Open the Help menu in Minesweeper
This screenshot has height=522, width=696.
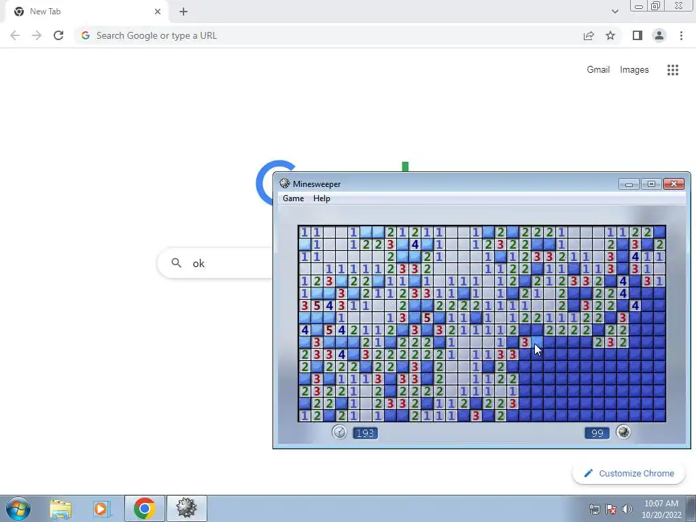click(x=321, y=198)
